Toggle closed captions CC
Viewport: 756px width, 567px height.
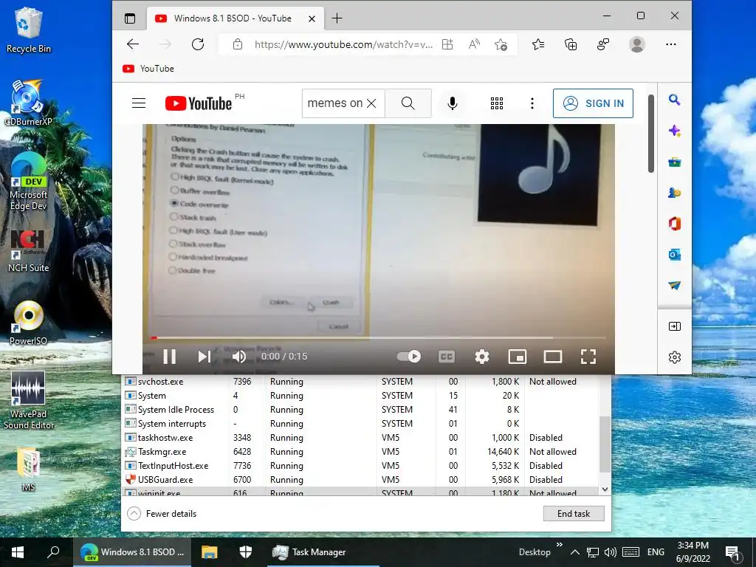pyautogui.click(x=447, y=357)
